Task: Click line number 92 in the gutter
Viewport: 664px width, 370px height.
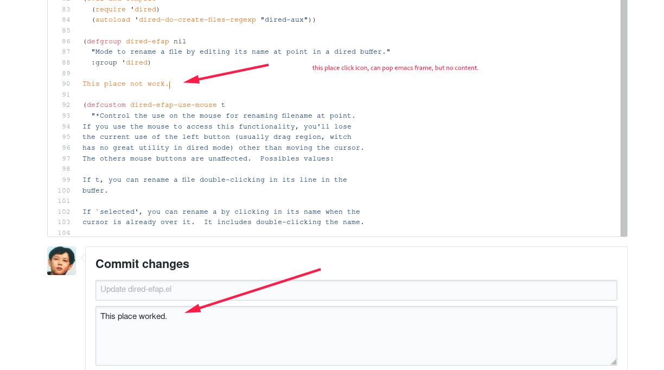Action: pyautogui.click(x=66, y=105)
